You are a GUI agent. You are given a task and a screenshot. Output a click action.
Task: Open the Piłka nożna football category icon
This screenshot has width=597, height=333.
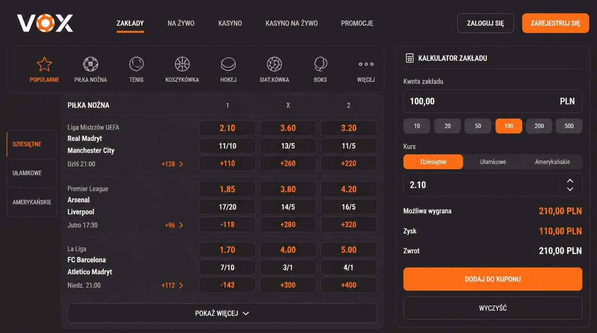(x=91, y=64)
